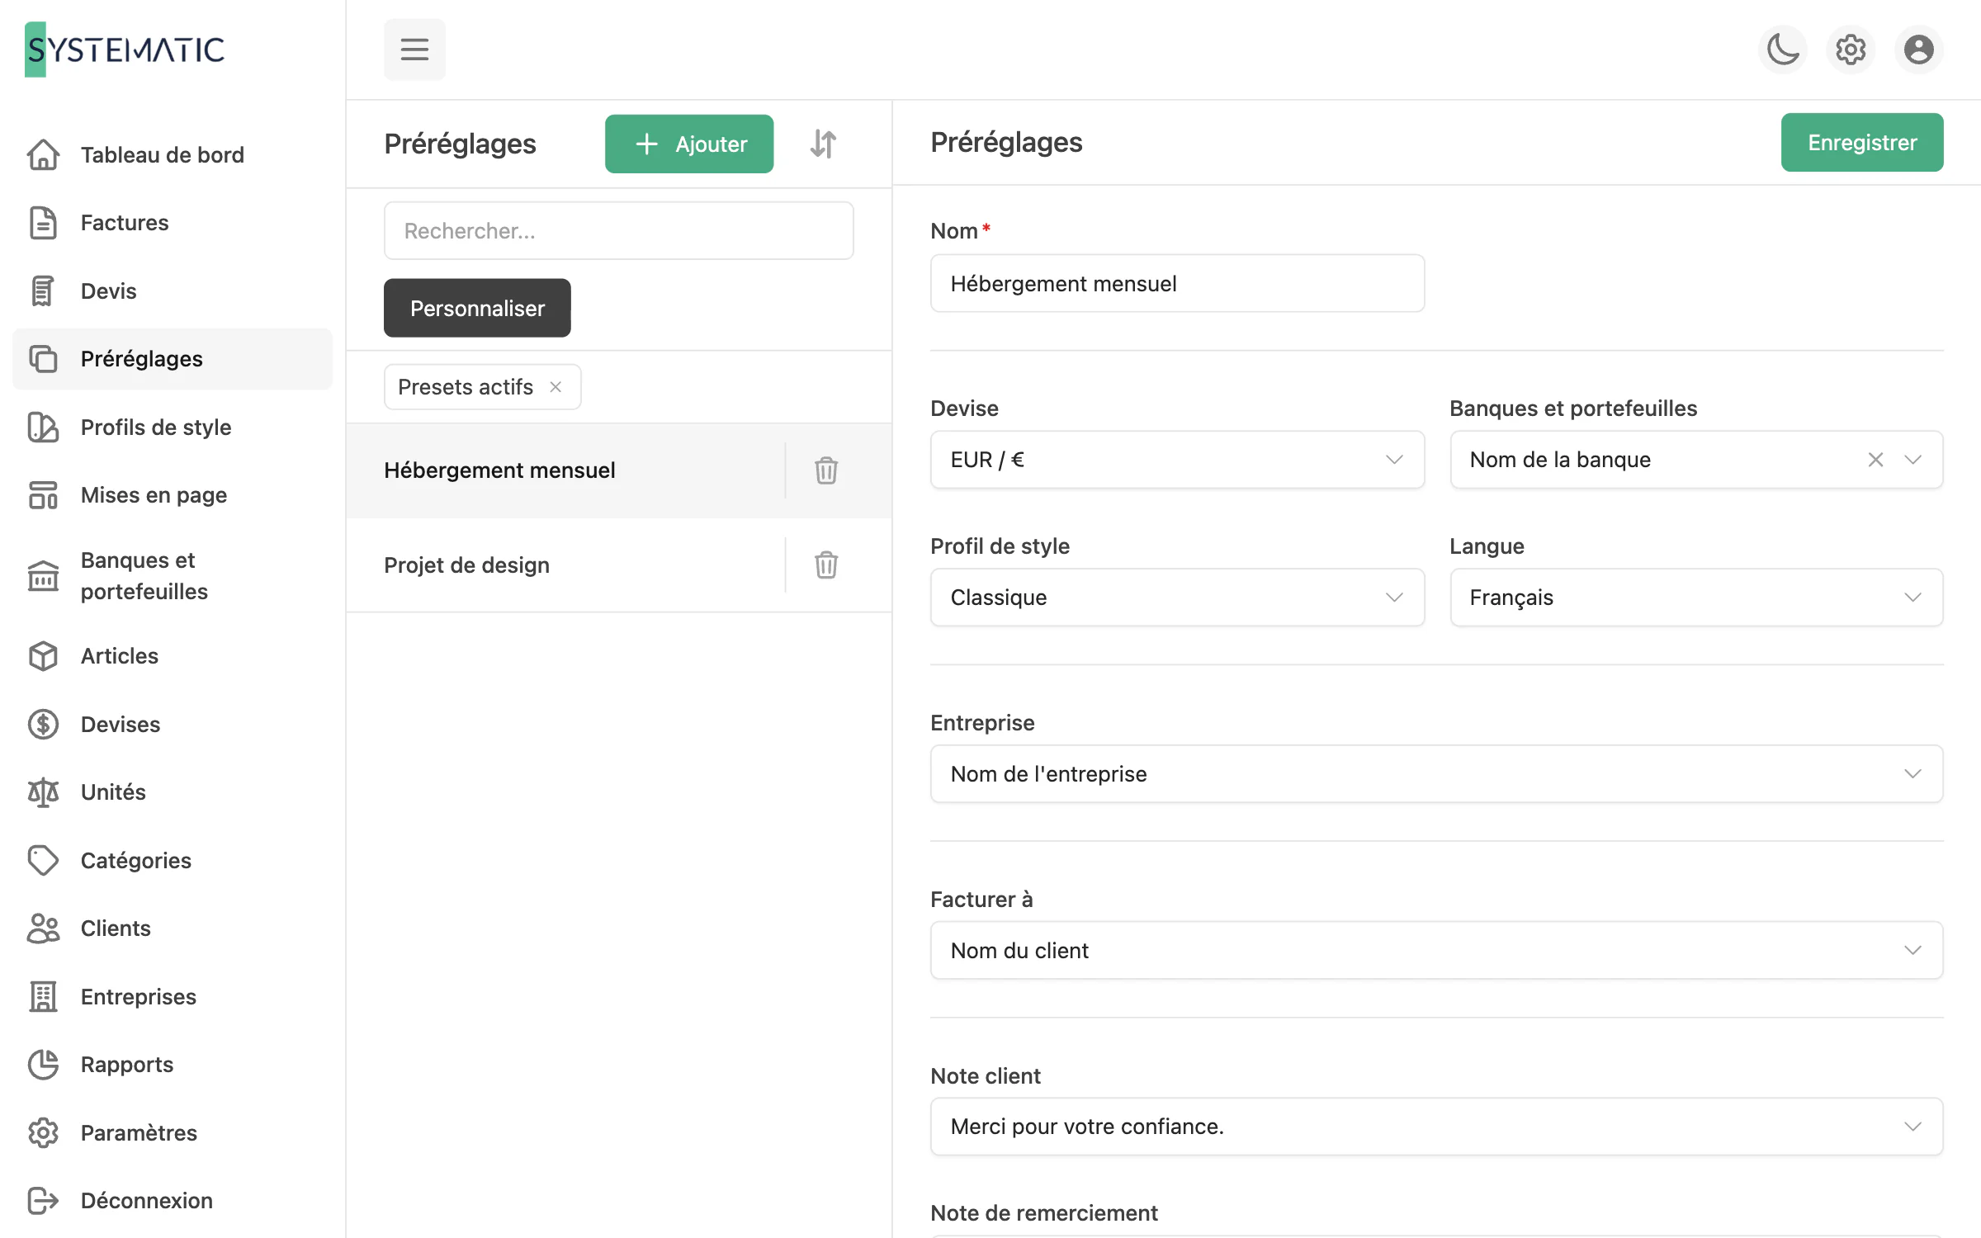Open the Devise EUR dropdown
Screen dimensions: 1981x1238
point(1177,460)
